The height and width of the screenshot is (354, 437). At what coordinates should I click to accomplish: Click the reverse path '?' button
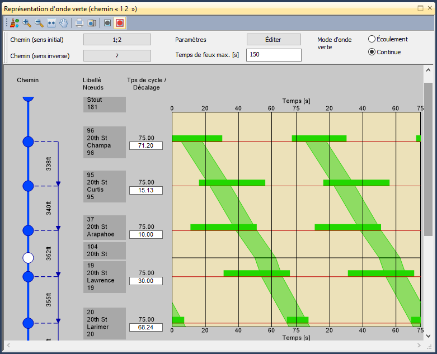pos(117,56)
